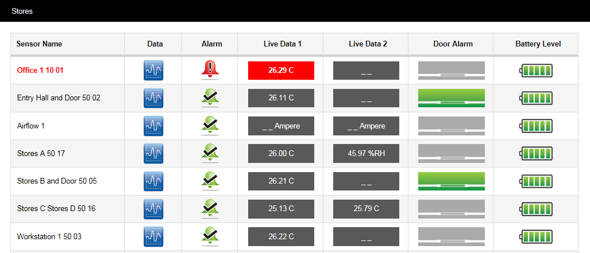Click alarm status icon for Entry Hall and Door 50 02
Screen dimensions: 590x253
pos(210,98)
